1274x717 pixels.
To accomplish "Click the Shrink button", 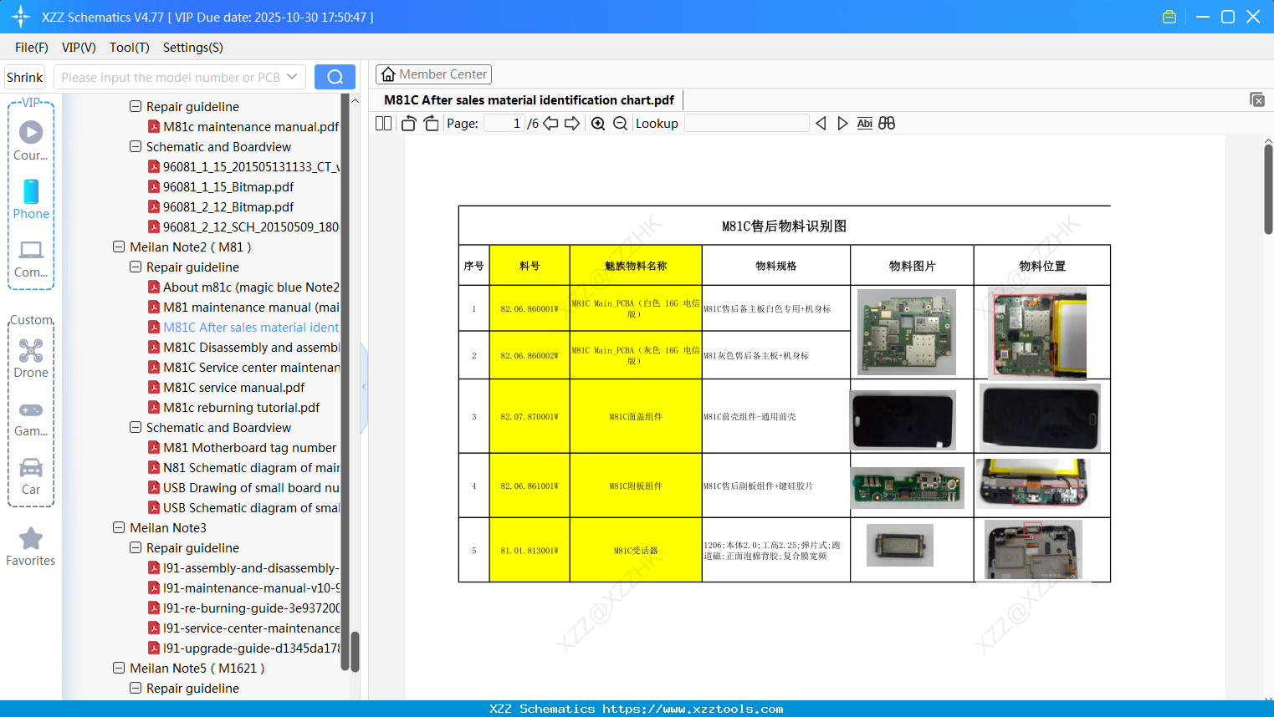I will [x=24, y=76].
